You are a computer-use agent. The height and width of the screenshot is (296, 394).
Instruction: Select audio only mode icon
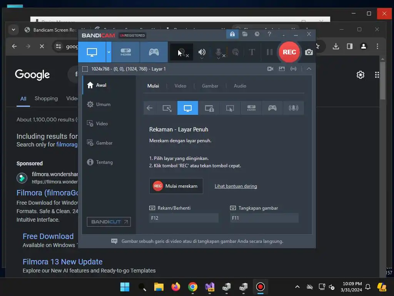[x=293, y=108]
